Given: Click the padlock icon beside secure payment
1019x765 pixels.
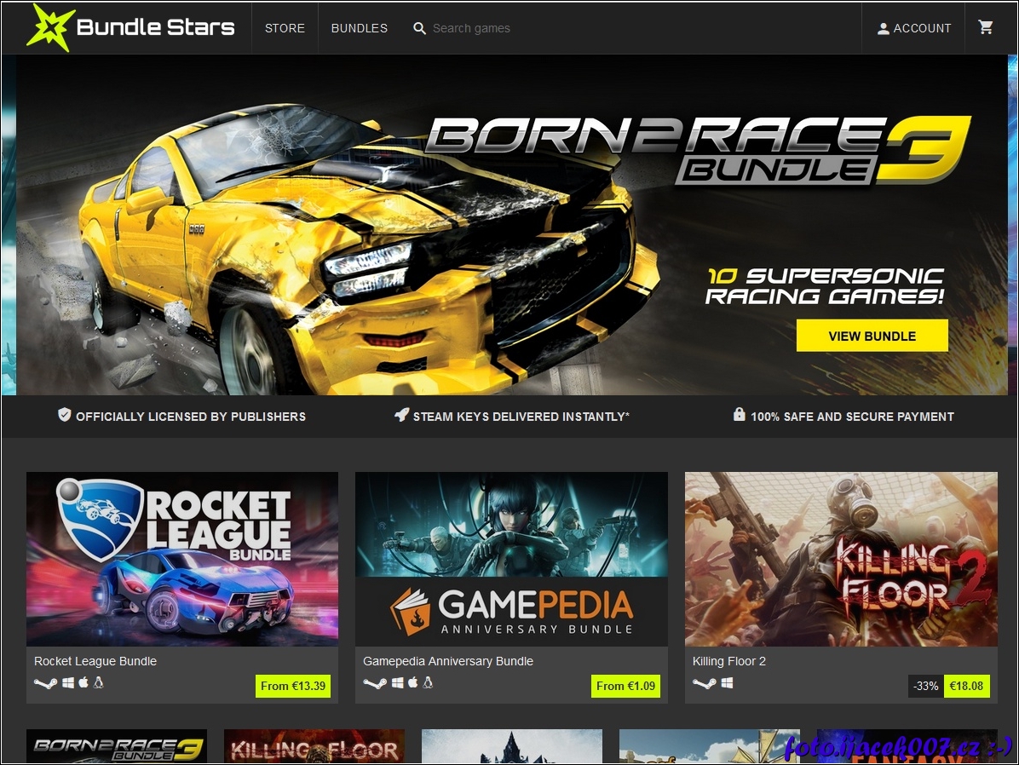Looking at the screenshot, I should [x=739, y=415].
